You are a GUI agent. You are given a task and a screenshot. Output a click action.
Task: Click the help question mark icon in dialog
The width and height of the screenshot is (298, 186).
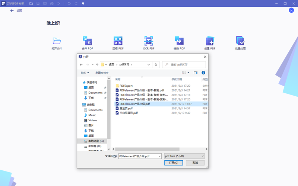click(x=203, y=73)
